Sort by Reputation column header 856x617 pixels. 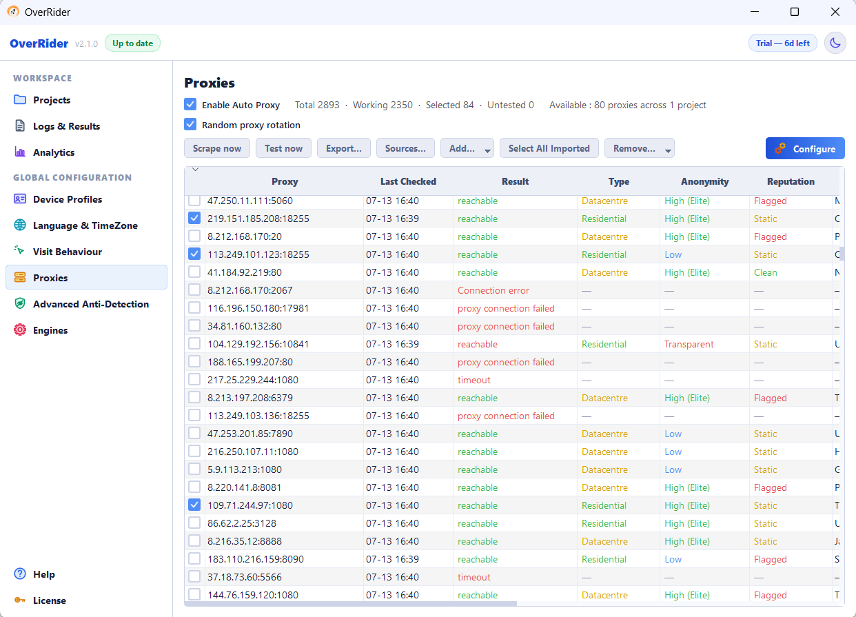791,181
